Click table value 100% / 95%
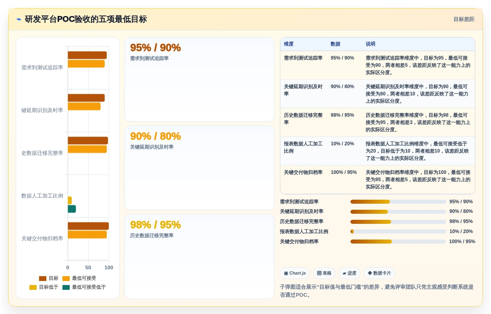This screenshot has width=491, height=314. coord(344,172)
